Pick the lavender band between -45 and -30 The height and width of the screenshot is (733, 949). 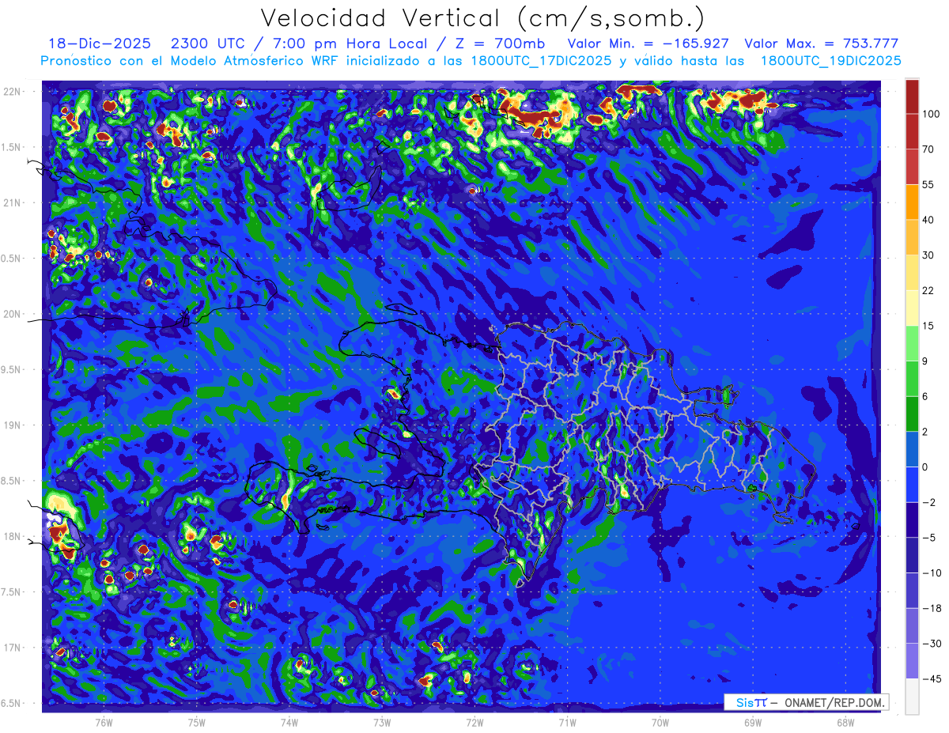912,660
